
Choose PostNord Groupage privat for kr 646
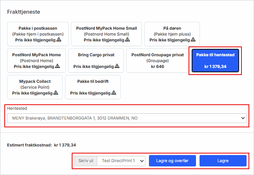point(157,61)
